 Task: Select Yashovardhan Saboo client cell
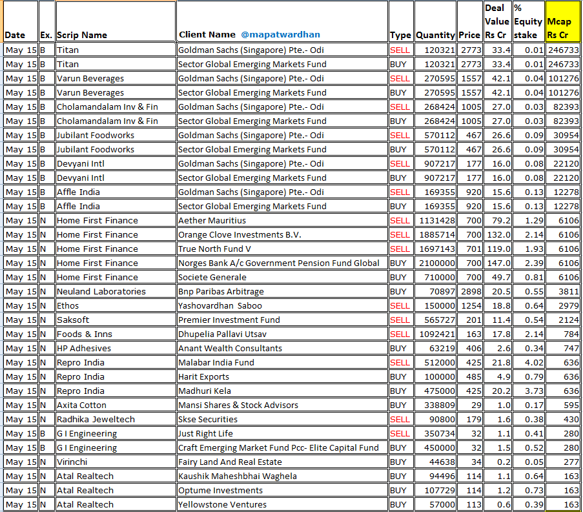point(282,305)
